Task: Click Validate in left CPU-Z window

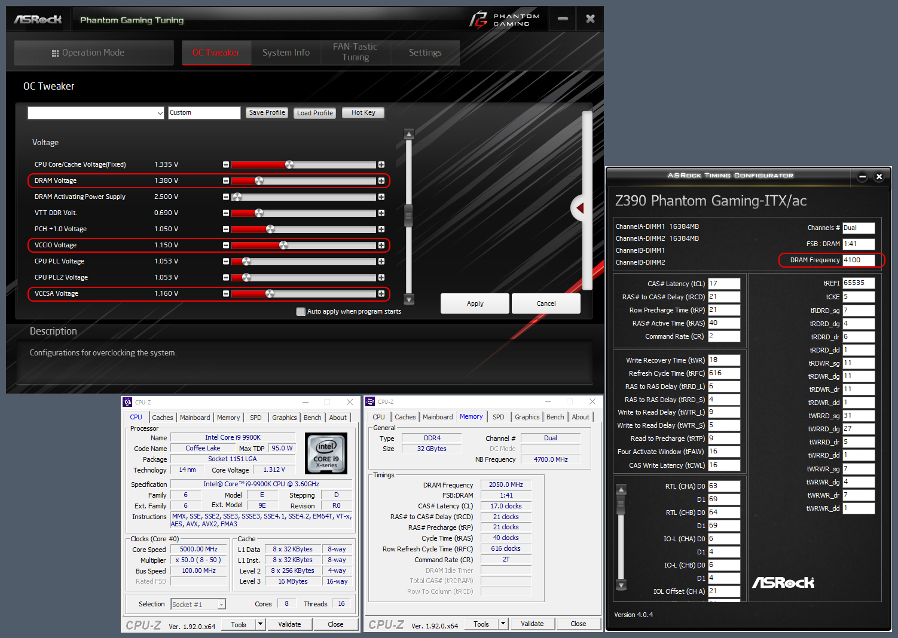Action: point(289,624)
